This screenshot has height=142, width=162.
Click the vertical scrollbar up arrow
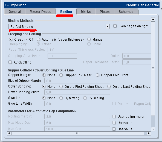(x=153, y=19)
